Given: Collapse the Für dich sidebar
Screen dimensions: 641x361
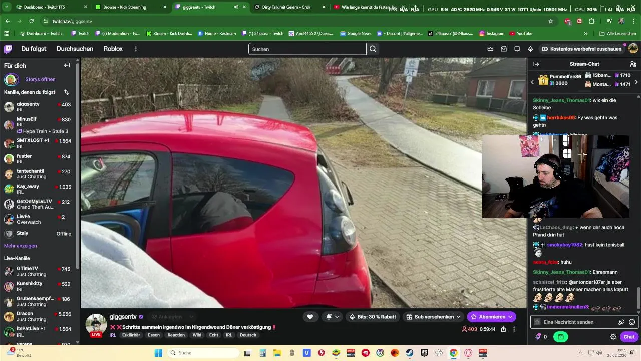Looking at the screenshot, I should (67, 65).
